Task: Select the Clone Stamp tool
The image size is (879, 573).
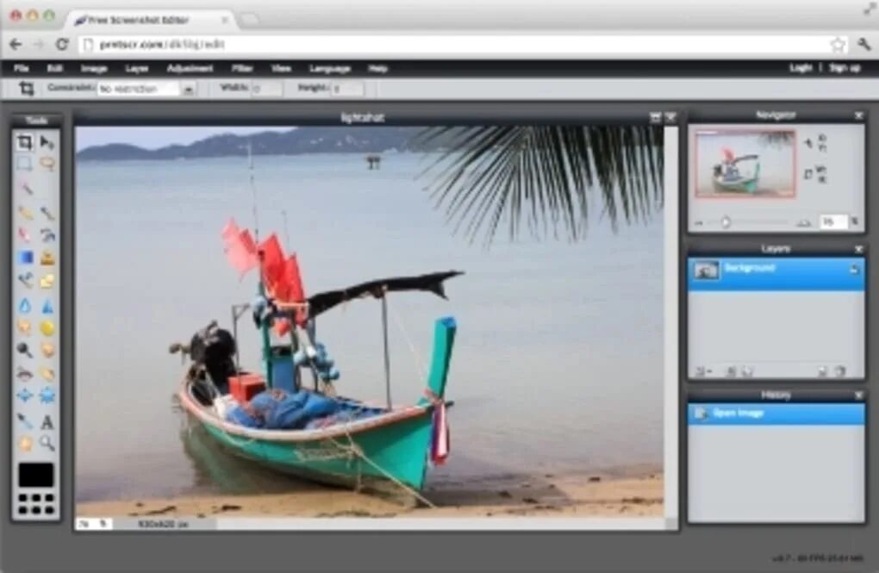Action: [47, 234]
